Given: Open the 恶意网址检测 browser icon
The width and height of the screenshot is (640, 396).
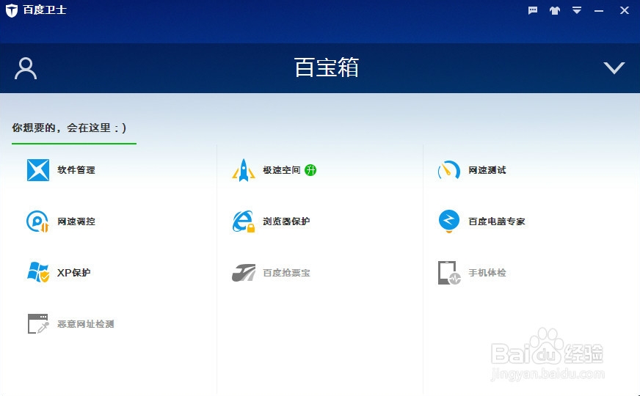Looking at the screenshot, I should pyautogui.click(x=38, y=324).
